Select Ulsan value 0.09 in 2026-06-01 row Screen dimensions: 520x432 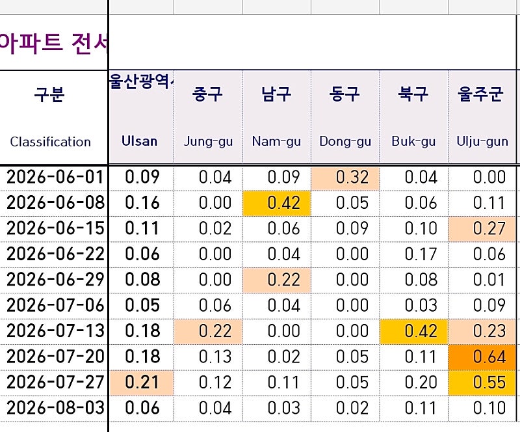point(141,178)
